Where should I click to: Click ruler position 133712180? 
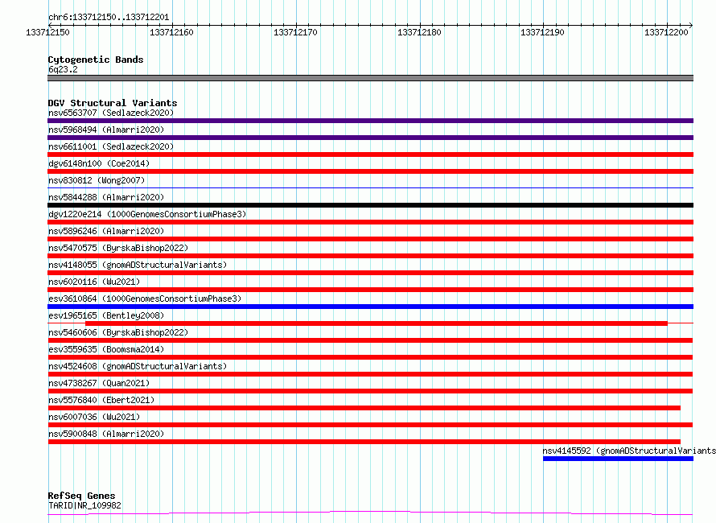tap(419, 32)
